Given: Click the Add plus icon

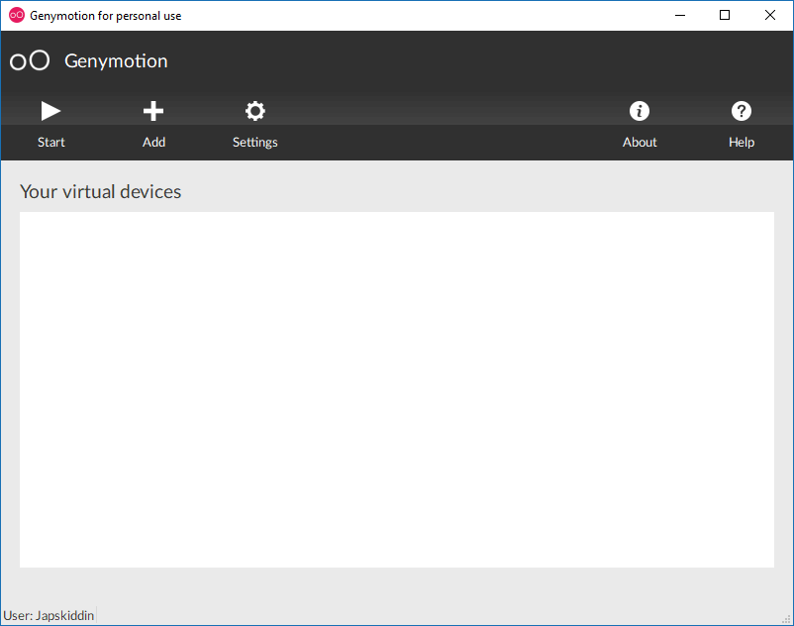Looking at the screenshot, I should [153, 111].
